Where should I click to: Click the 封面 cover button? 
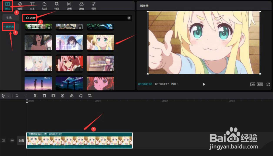click(21, 140)
